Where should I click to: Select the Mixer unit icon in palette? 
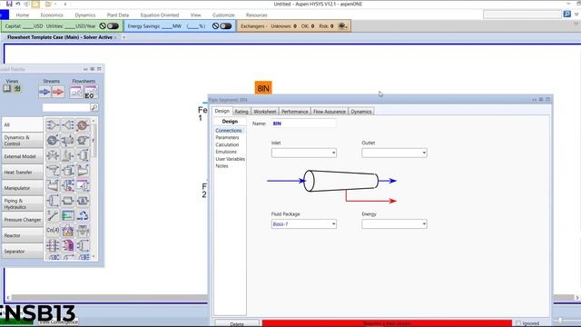click(x=53, y=125)
